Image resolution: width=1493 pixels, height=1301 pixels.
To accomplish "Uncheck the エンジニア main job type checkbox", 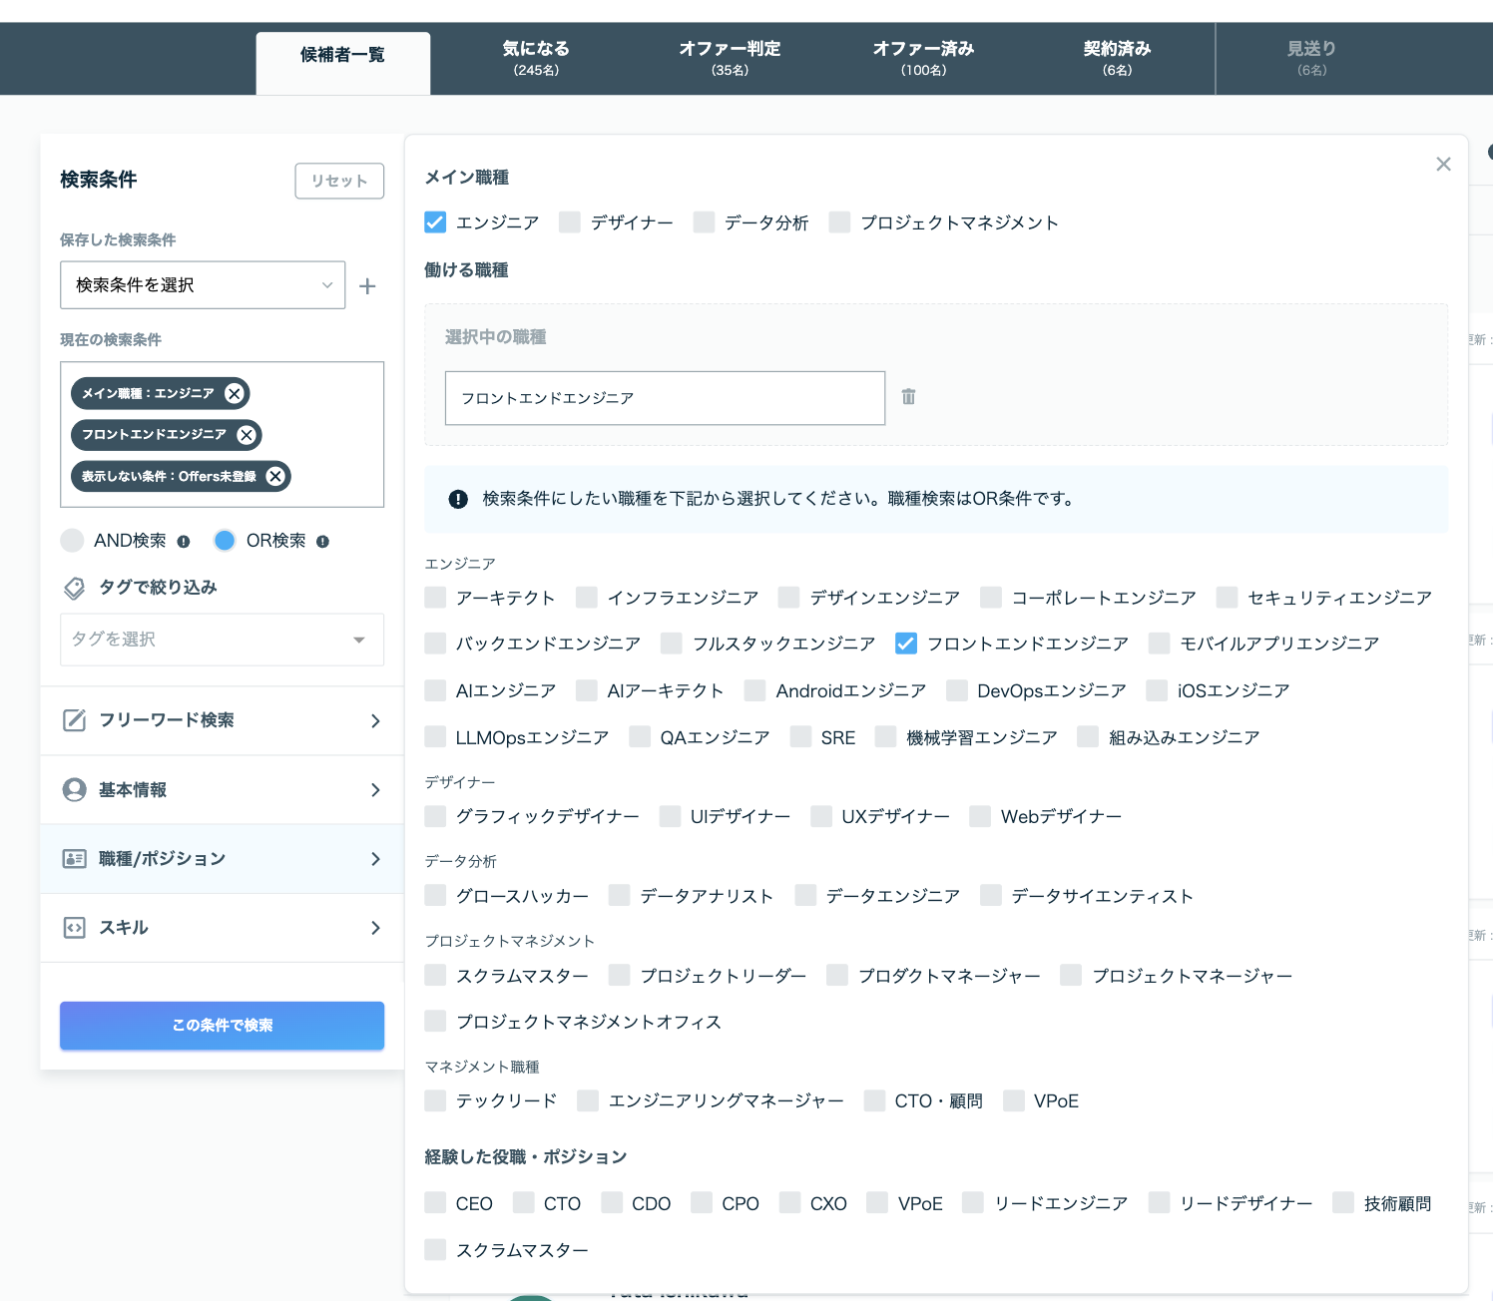I will pos(435,221).
